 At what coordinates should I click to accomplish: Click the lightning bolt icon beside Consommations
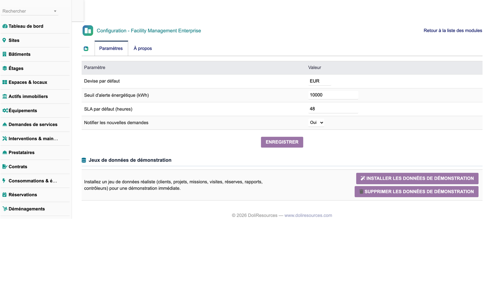[4, 181]
